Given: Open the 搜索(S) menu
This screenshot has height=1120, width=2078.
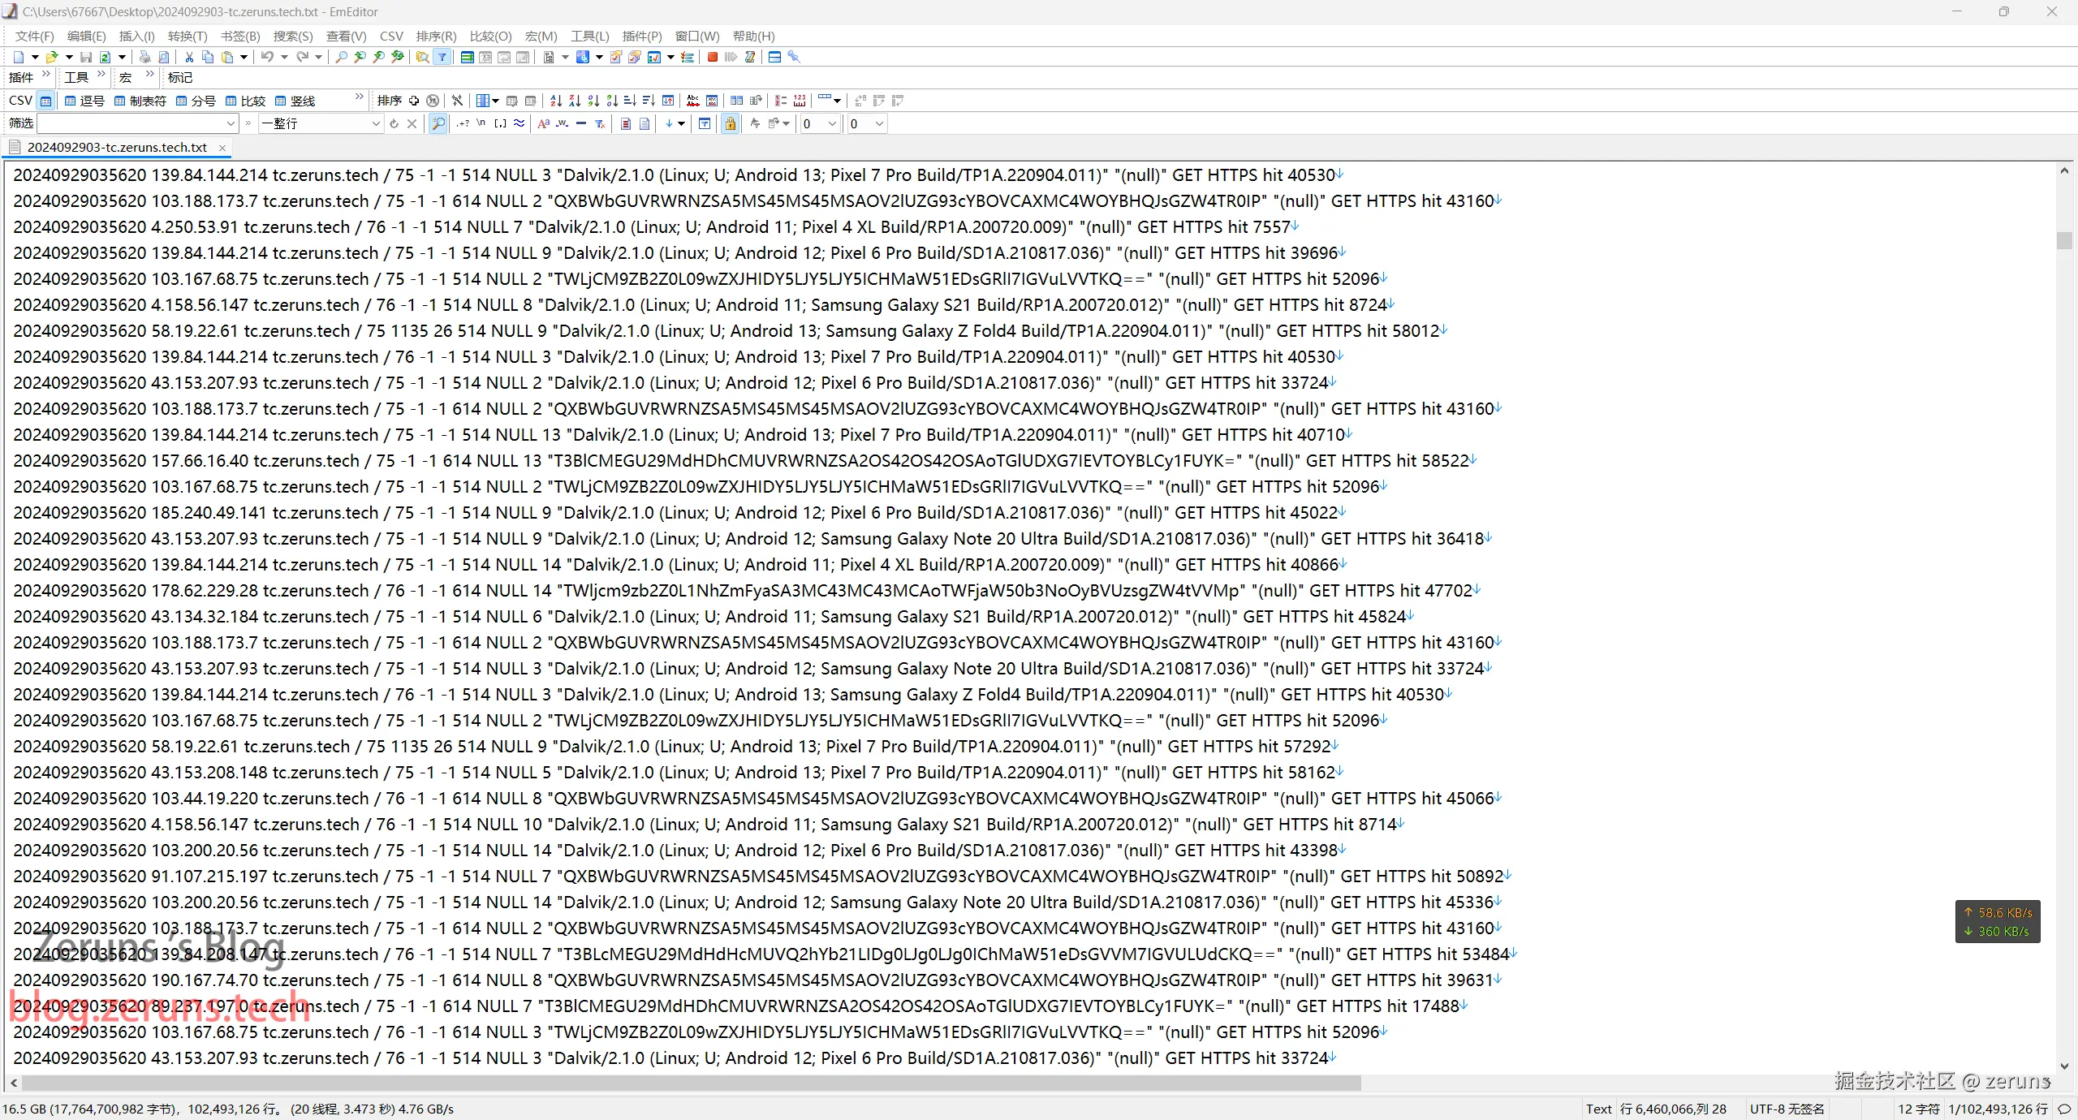Looking at the screenshot, I should pyautogui.click(x=292, y=36).
